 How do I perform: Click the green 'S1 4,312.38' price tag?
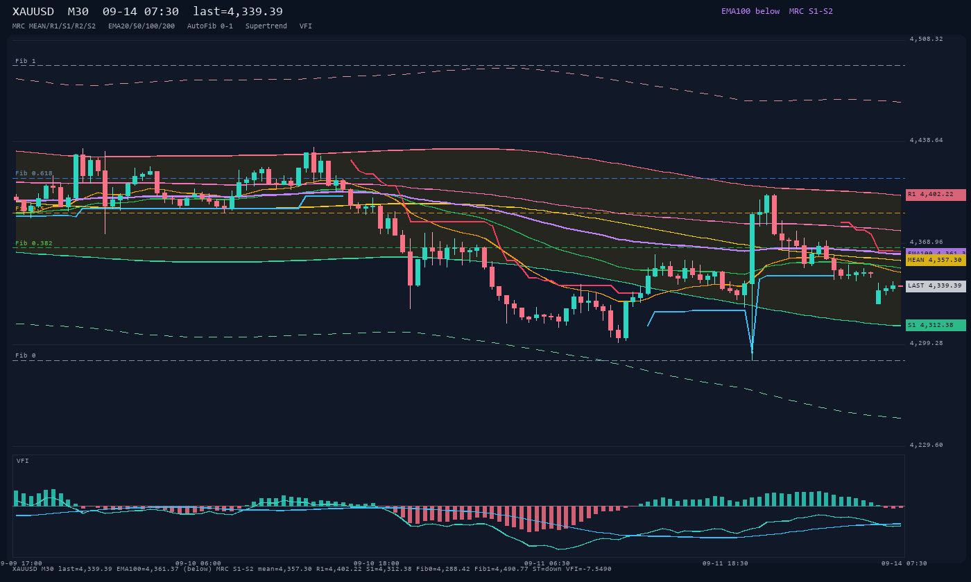[936, 325]
